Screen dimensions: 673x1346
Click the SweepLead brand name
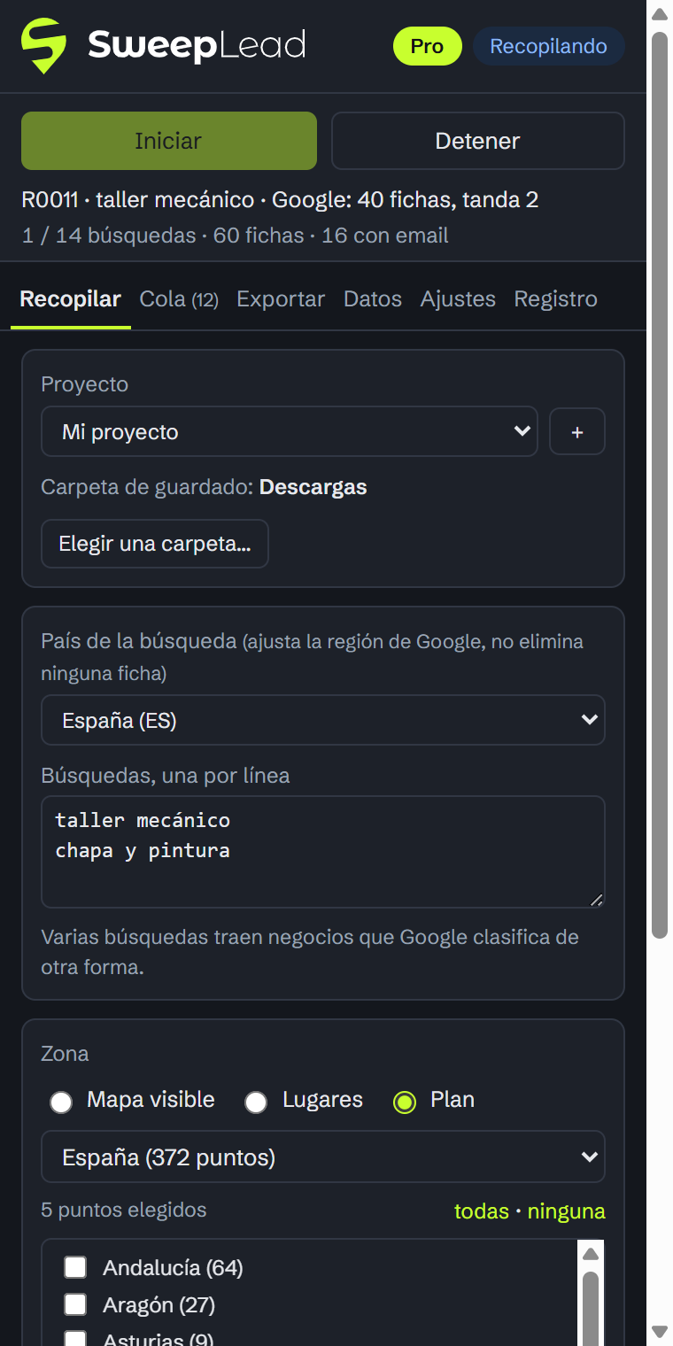tap(197, 46)
